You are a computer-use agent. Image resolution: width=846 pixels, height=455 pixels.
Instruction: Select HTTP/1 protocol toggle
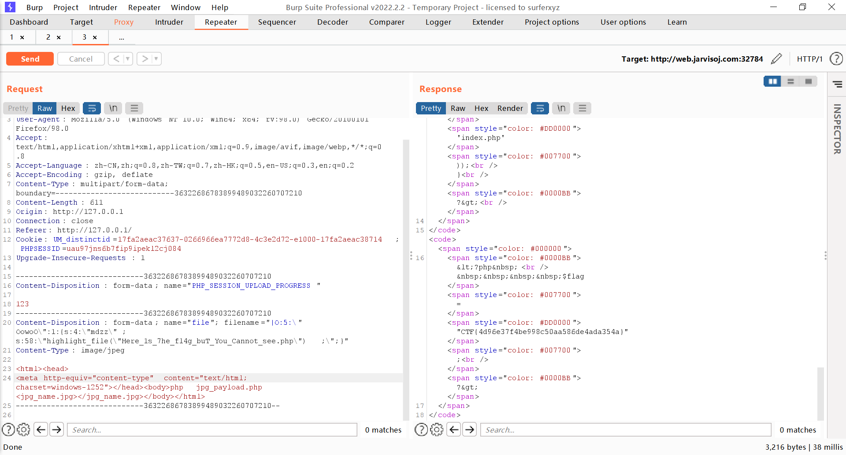pyautogui.click(x=810, y=59)
